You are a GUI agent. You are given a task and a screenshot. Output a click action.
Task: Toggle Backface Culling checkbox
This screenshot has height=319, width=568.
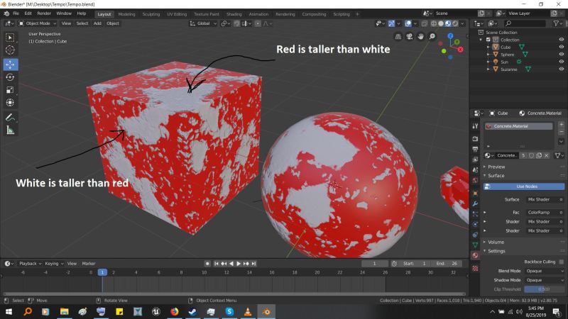pos(561,262)
